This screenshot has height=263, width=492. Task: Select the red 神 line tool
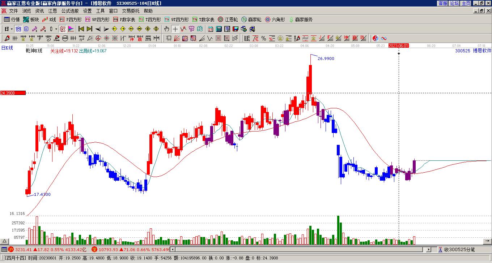[x=131, y=38]
